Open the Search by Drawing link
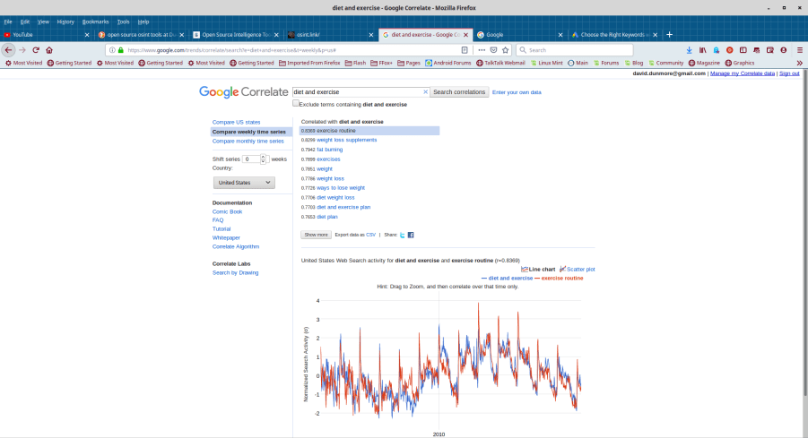 coord(236,273)
